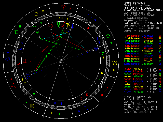The width and height of the screenshot is (163, 122).
Task: Click house number 5 on the wheel
Action: [x=87, y=95]
